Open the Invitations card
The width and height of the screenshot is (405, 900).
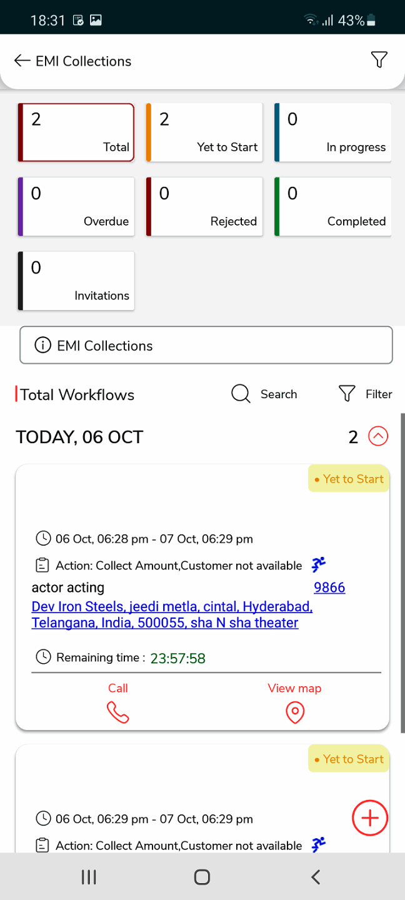tap(76, 281)
